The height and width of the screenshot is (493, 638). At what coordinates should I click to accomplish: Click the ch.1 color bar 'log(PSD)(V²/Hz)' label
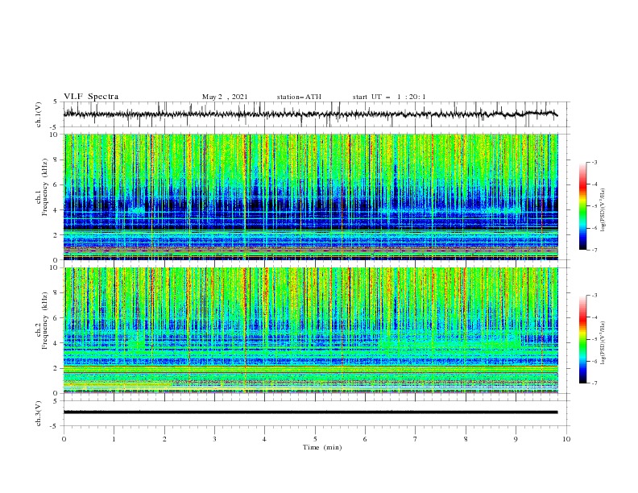(603, 210)
